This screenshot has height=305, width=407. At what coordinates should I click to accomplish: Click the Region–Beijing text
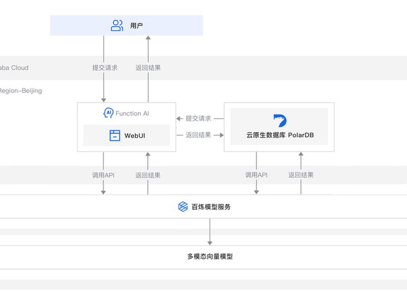point(20,91)
